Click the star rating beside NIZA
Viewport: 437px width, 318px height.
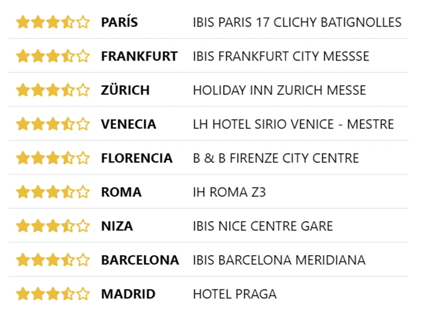tap(53, 226)
